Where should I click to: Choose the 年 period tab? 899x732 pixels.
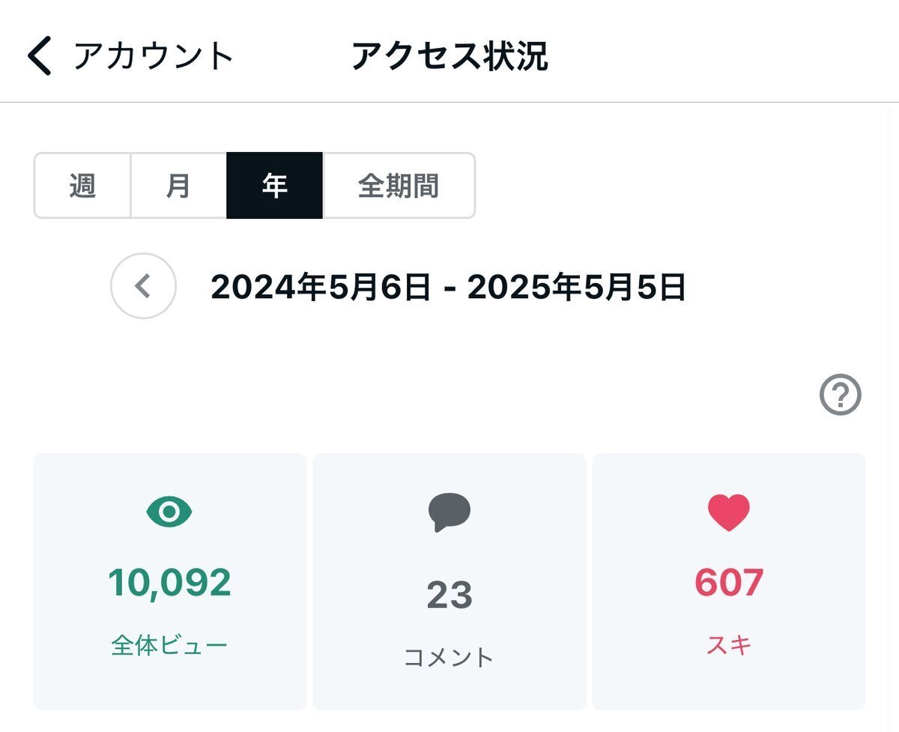[274, 186]
